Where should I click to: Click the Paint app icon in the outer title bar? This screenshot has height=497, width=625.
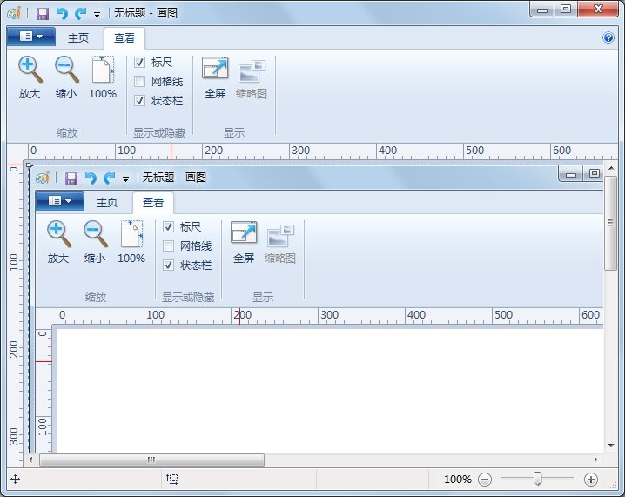point(14,13)
